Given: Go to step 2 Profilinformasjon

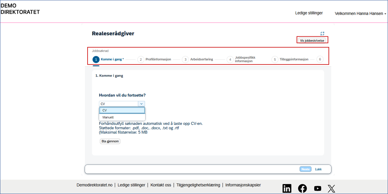Looking at the screenshot, I should click(154, 59).
